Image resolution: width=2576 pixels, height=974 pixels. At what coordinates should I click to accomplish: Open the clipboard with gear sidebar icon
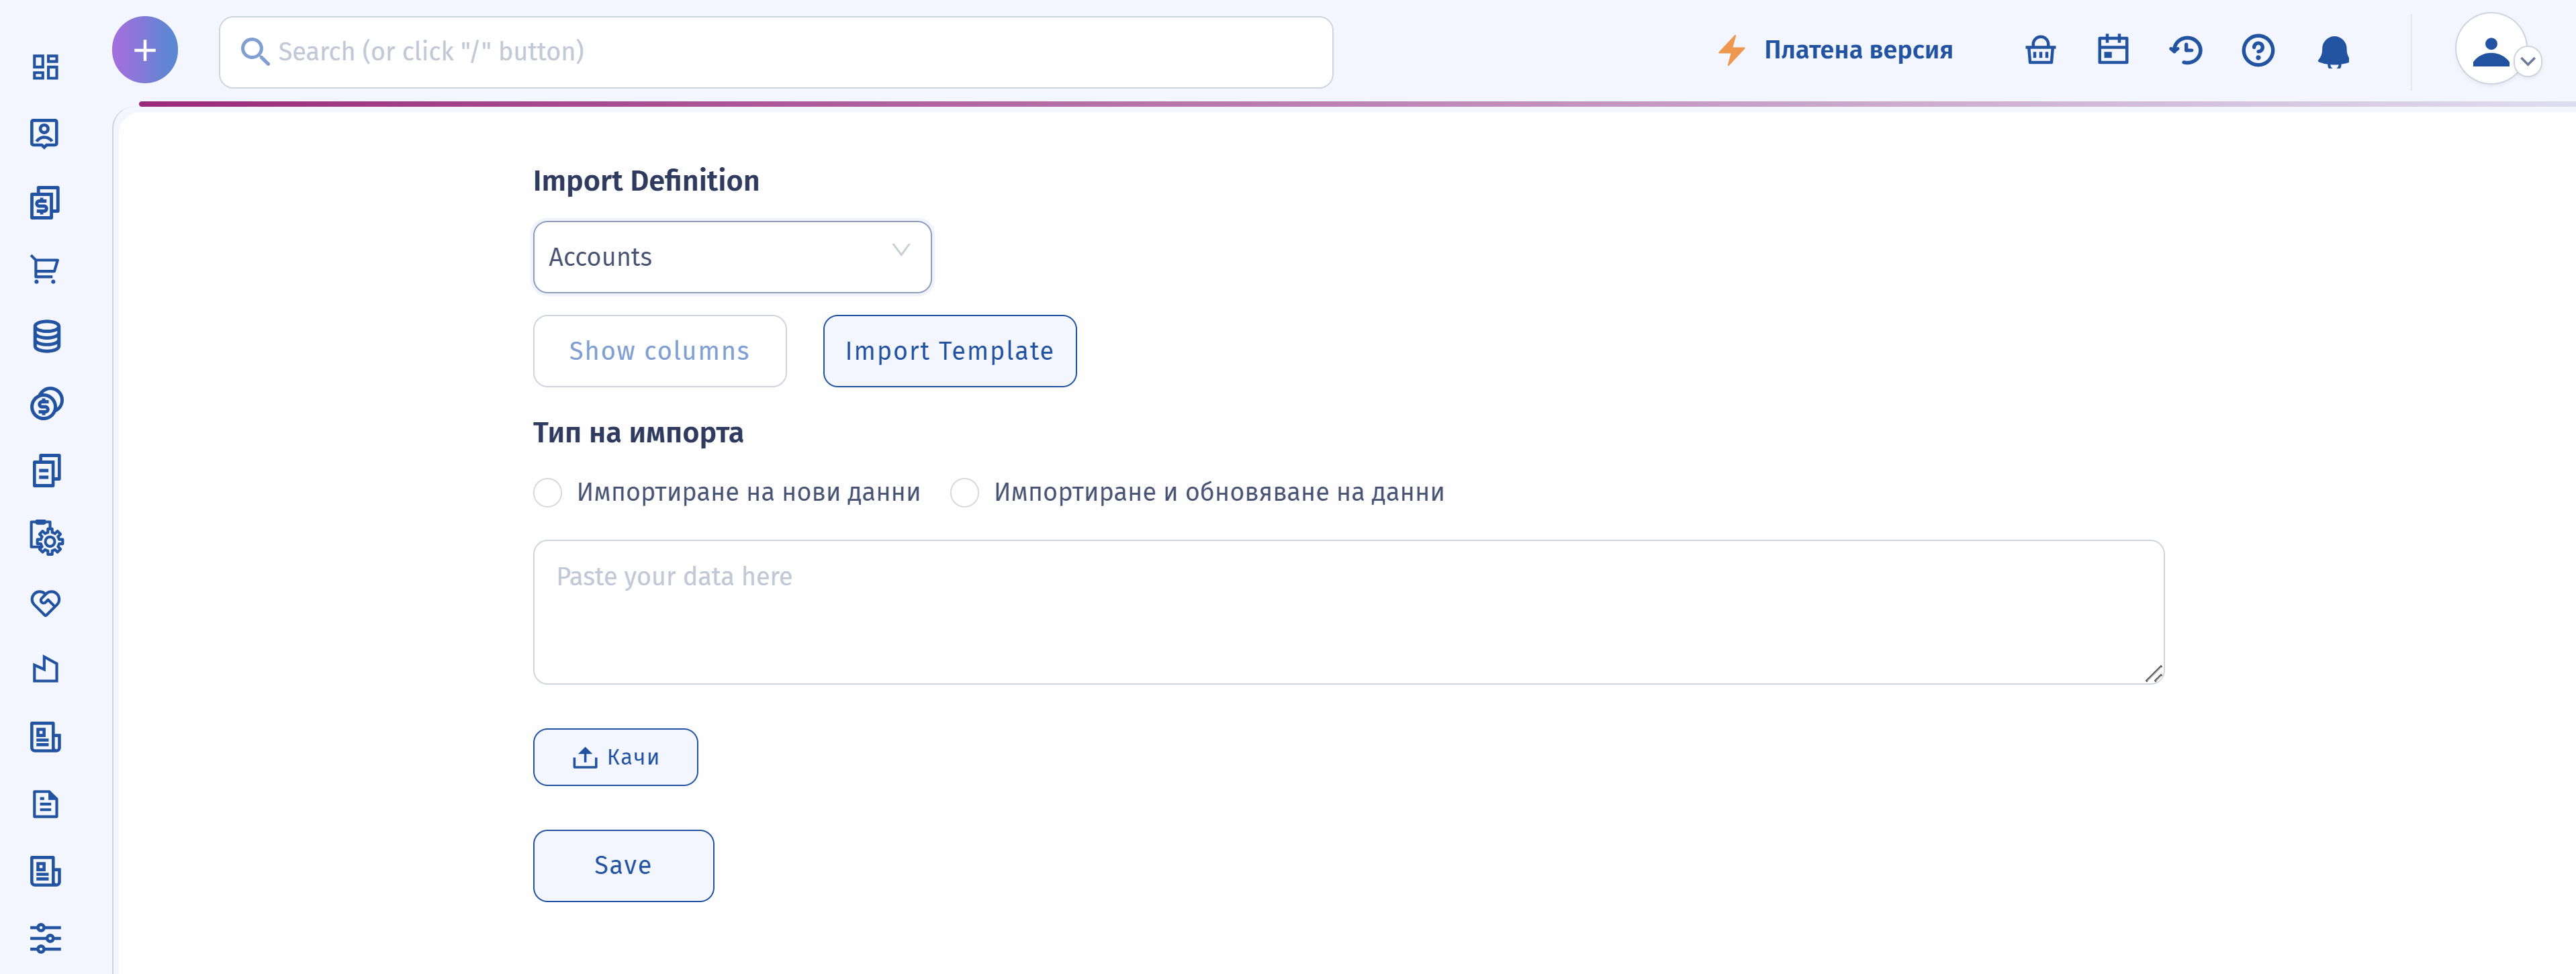click(46, 538)
